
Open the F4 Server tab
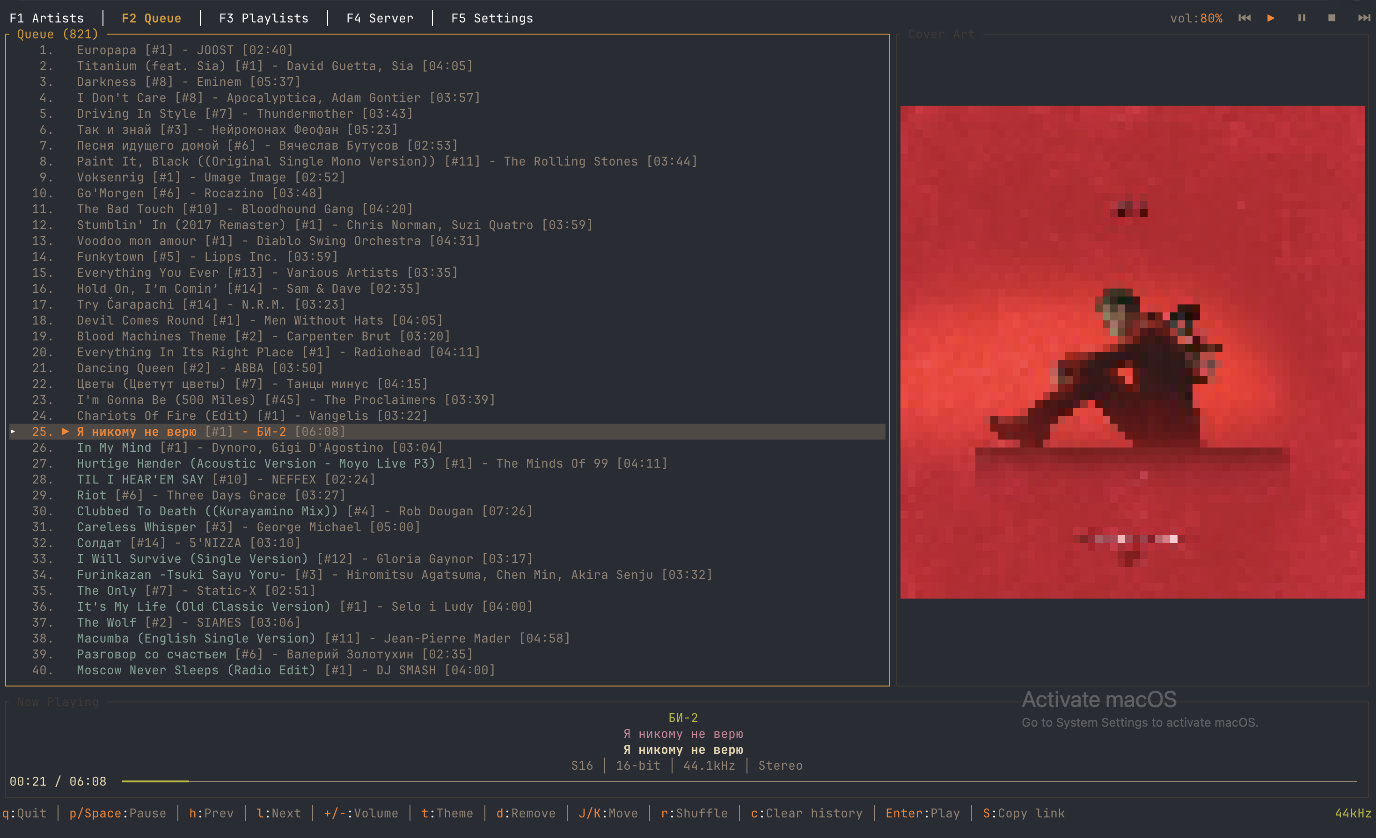380,18
